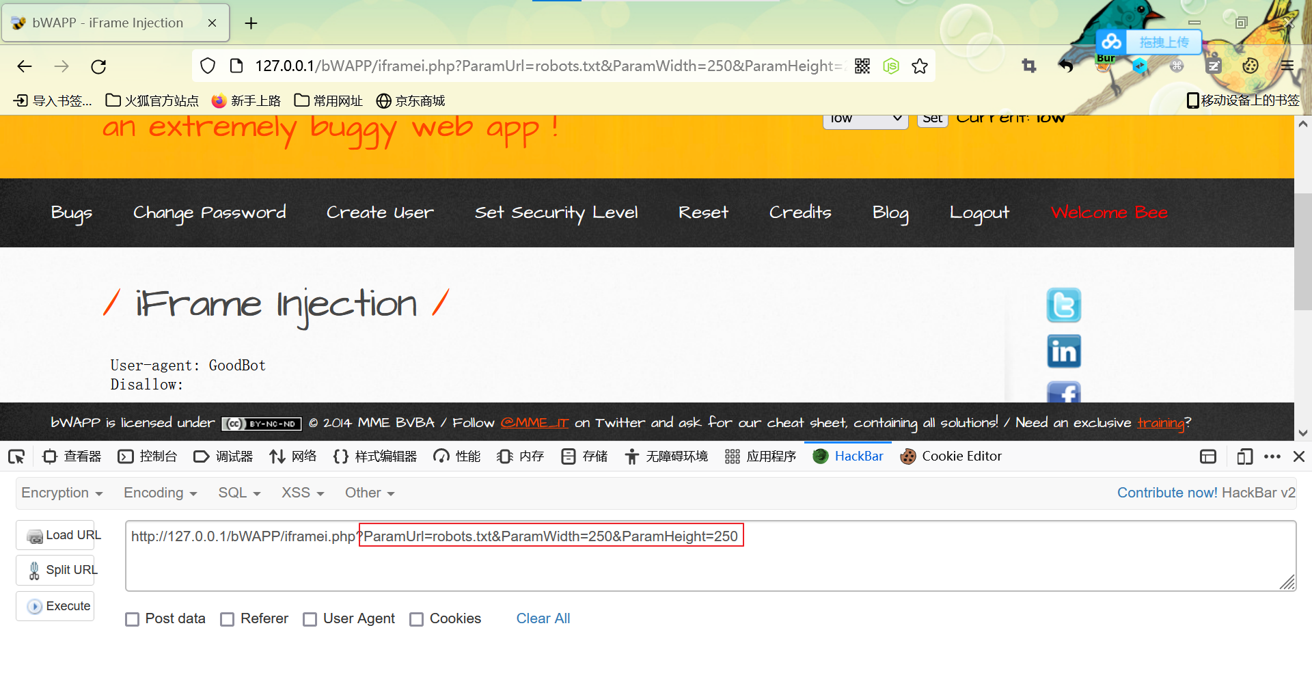Screen dimensions: 1312x697
Task: Open devtools more options menu
Action: point(1272,456)
